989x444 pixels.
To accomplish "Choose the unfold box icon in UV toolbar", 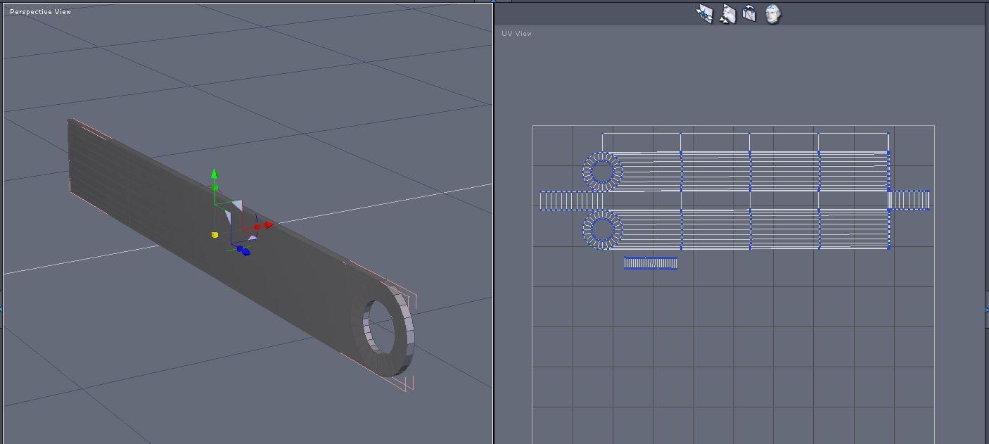I will 750,13.
